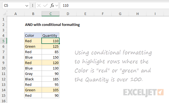
Task: Click cell 'Black' in row 12
Action: point(33,79)
